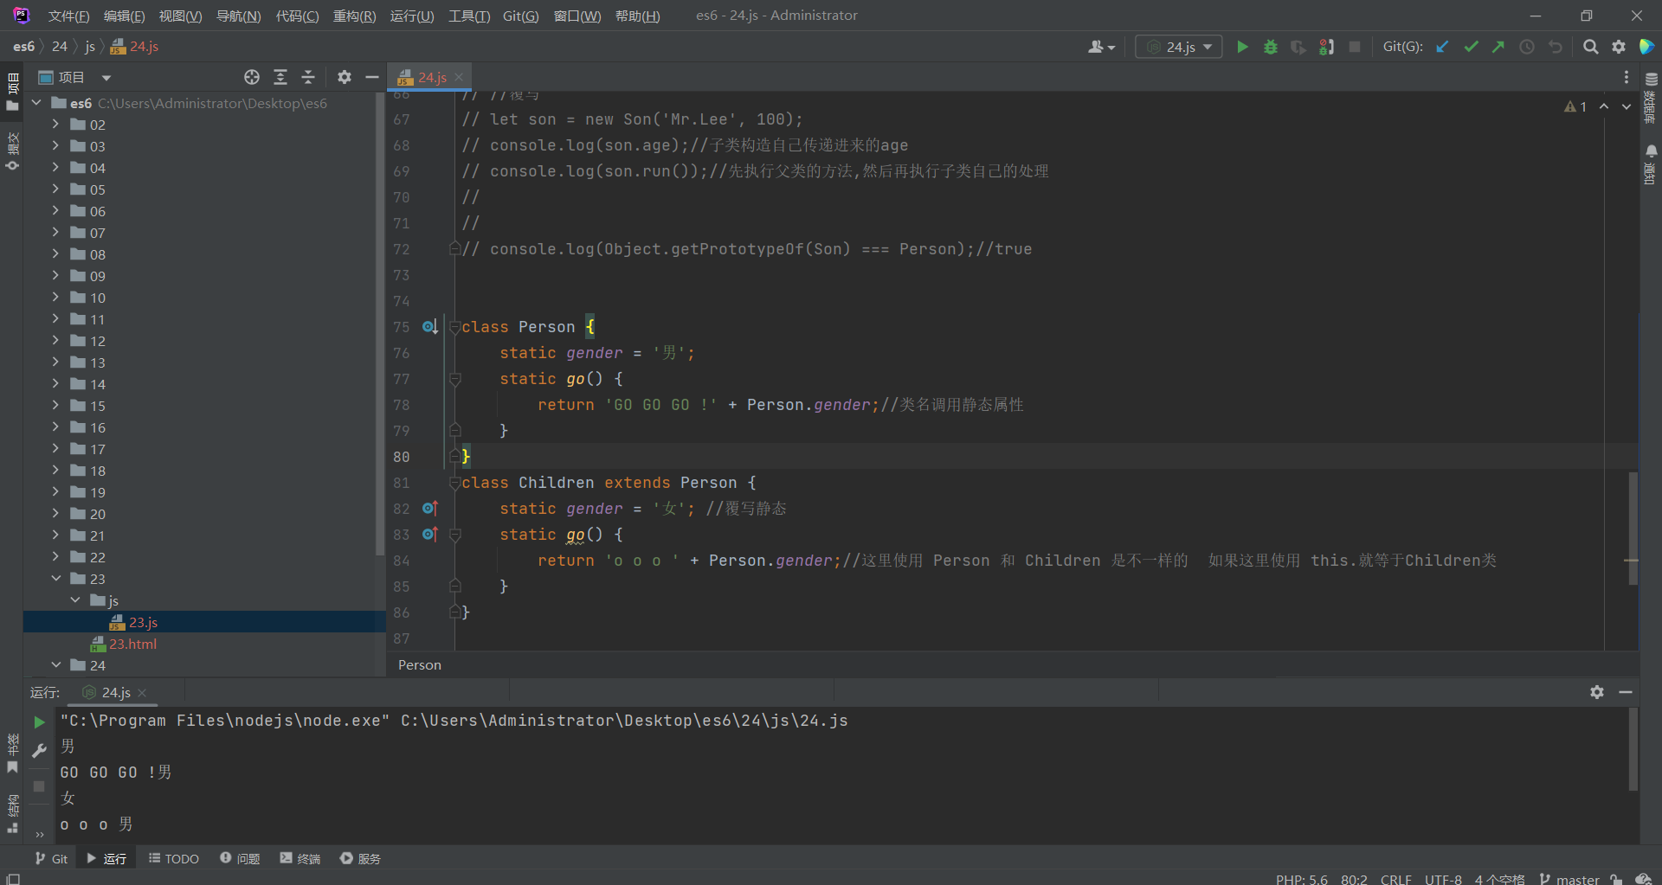Expand folder 02 in project tree
The width and height of the screenshot is (1662, 885).
click(x=55, y=124)
